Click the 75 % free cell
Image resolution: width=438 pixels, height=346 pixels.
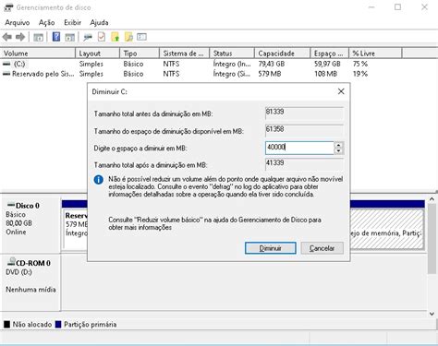click(x=360, y=64)
